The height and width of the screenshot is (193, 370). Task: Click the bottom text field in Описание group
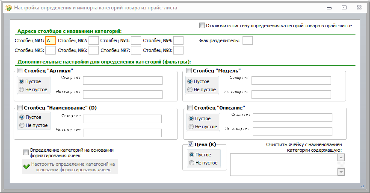tap(293, 132)
